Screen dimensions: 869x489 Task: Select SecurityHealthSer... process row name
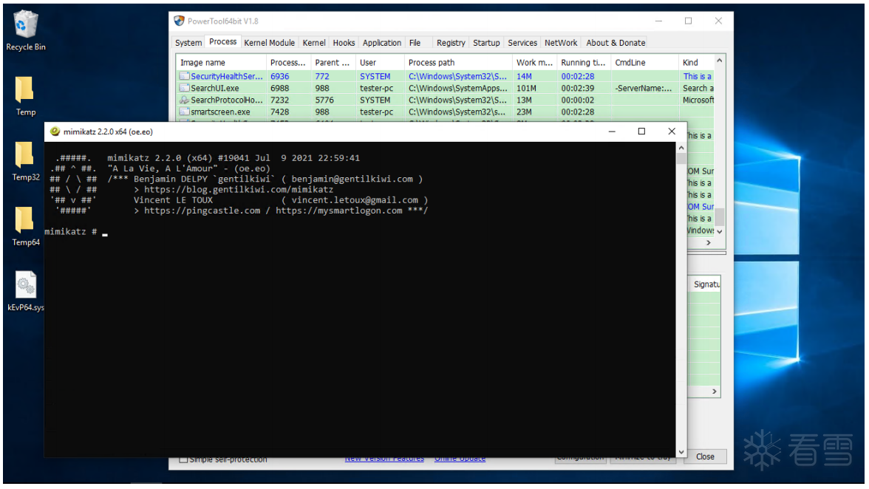point(227,76)
